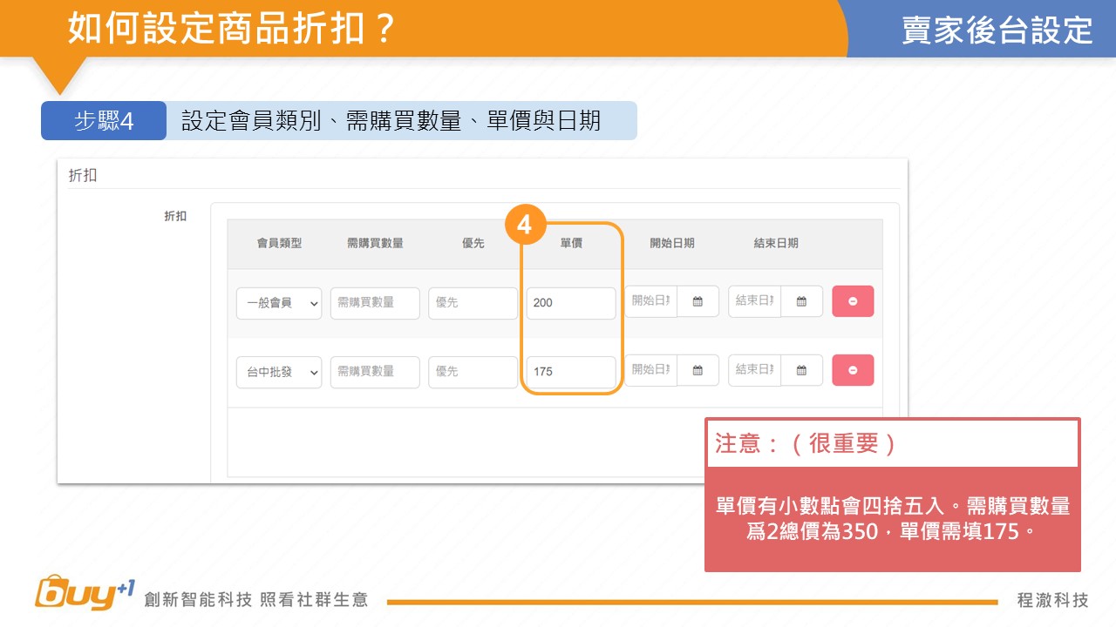Click priority field in 一般會員 row
The width and height of the screenshot is (1116, 627).
473,303
